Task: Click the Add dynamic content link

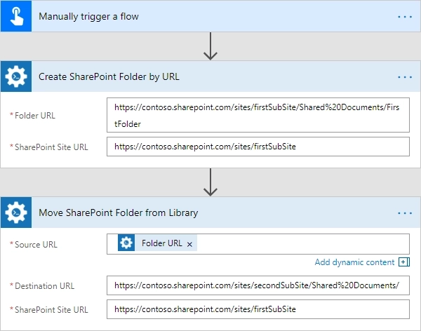Action: [354, 262]
